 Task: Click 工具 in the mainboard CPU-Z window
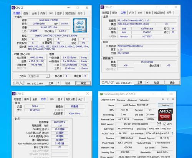pos(140,82)
